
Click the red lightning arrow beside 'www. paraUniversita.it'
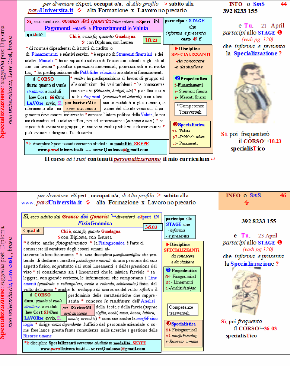tap(88, 202)
